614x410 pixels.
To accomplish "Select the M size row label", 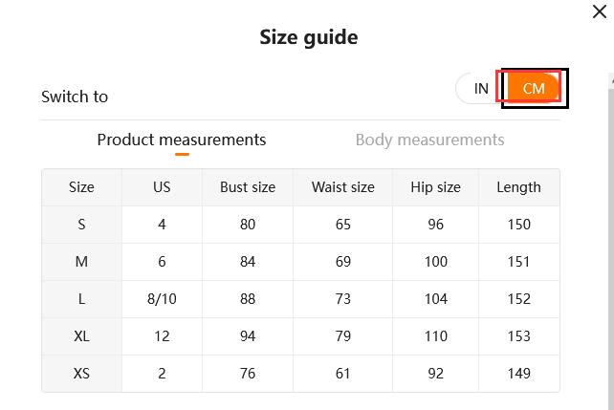I will click(82, 262).
